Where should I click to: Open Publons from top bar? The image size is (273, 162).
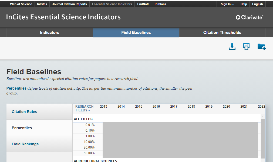160,4
